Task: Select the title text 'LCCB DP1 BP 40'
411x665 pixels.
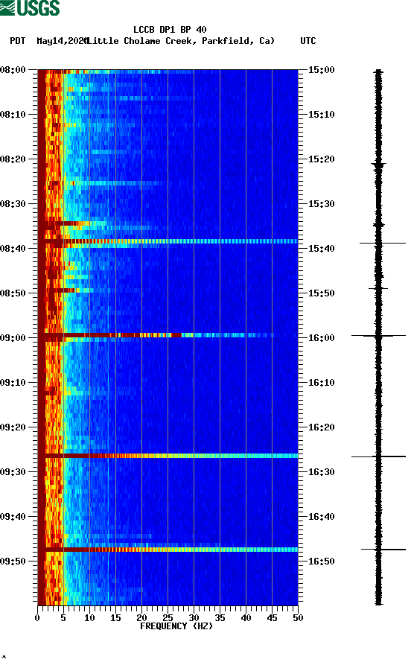Action: (170, 30)
